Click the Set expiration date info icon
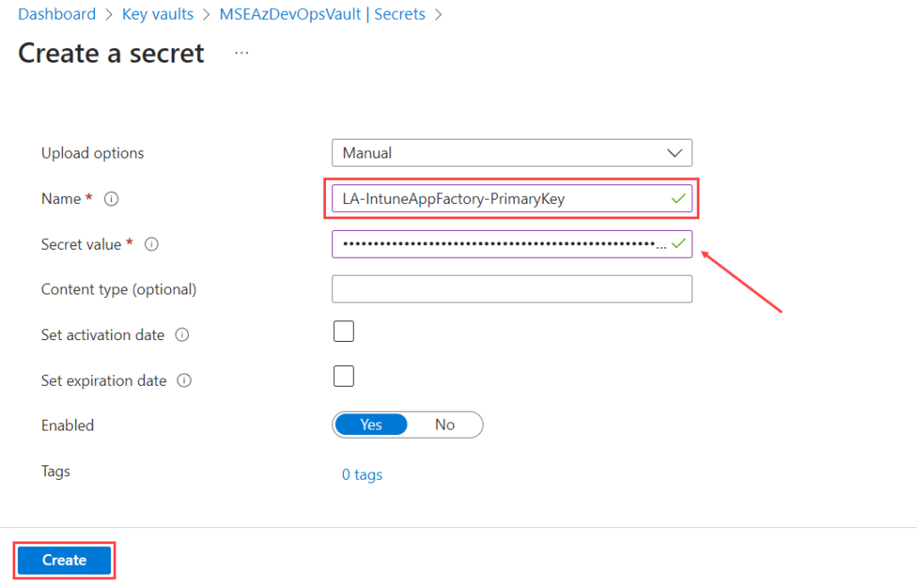Screen dimensions: 917x588 [184, 380]
